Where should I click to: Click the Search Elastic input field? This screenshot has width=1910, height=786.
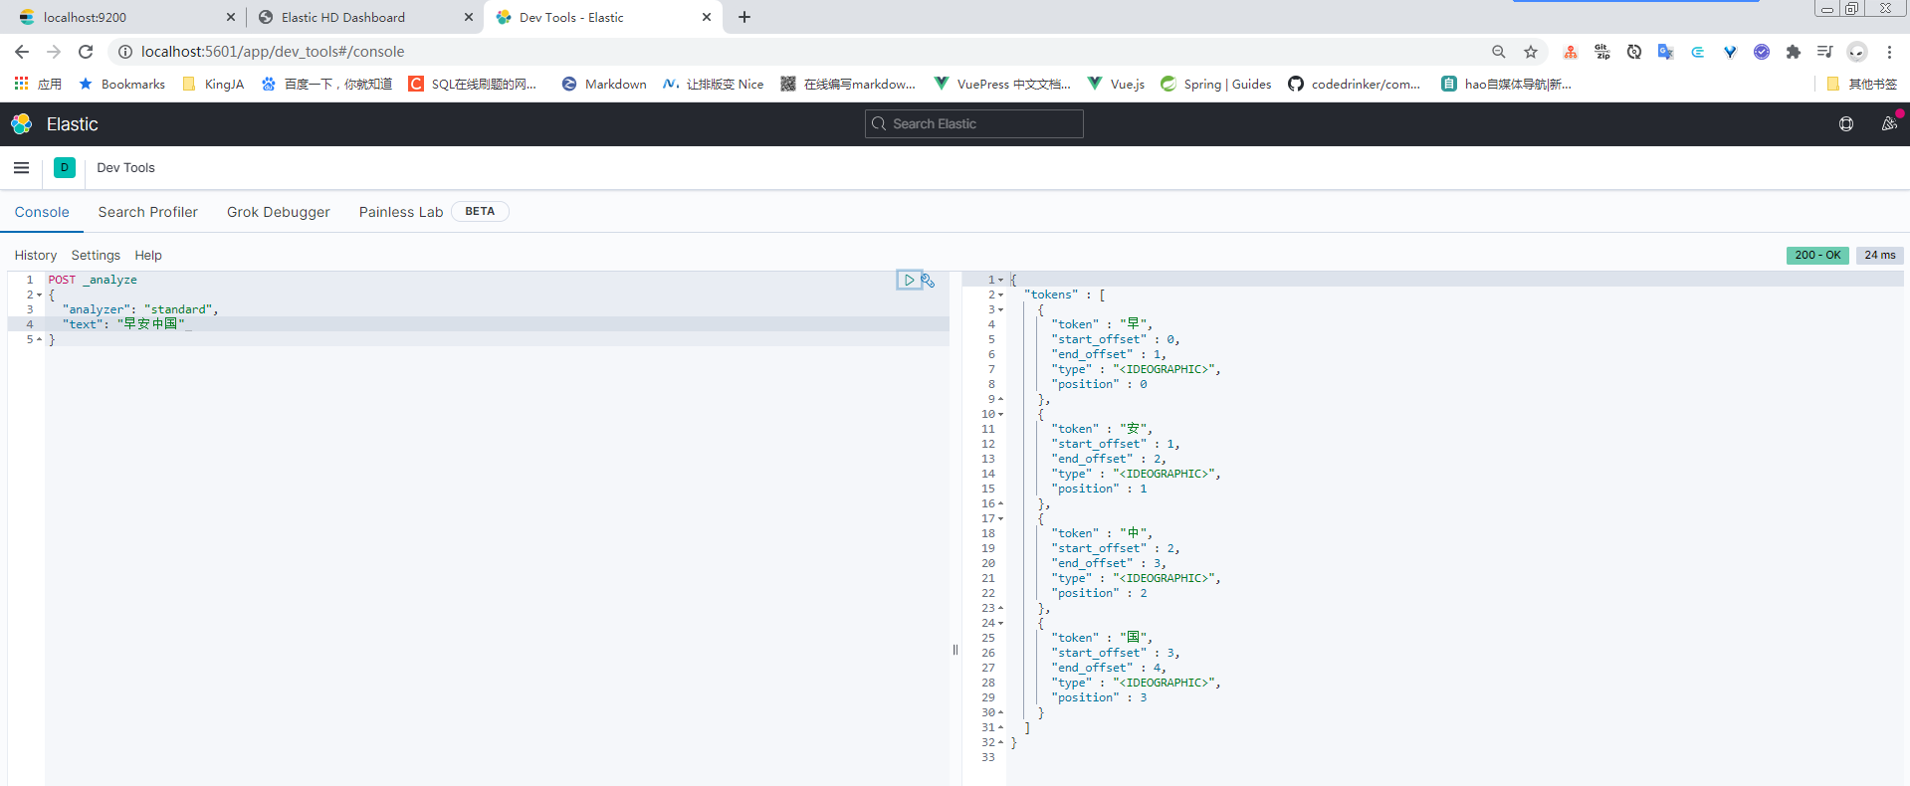pos(974,124)
